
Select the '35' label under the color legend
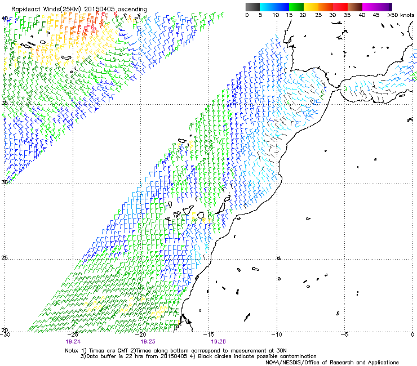coord(347,15)
